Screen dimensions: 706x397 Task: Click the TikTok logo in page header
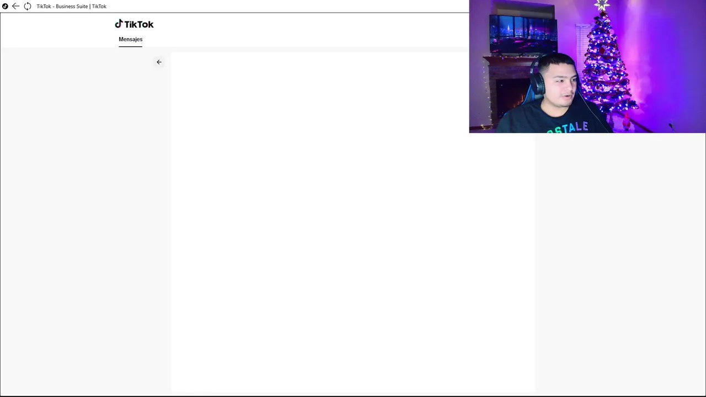[134, 24]
